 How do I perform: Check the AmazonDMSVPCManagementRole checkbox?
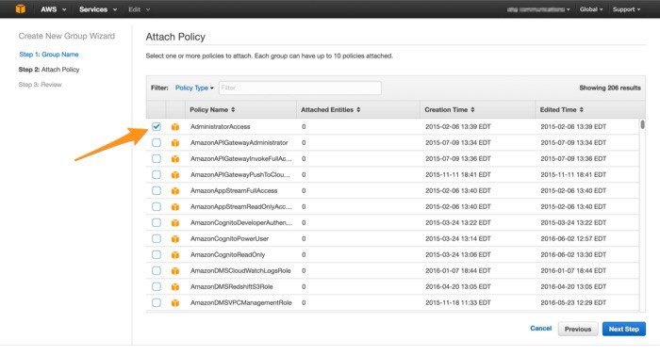[x=157, y=302]
